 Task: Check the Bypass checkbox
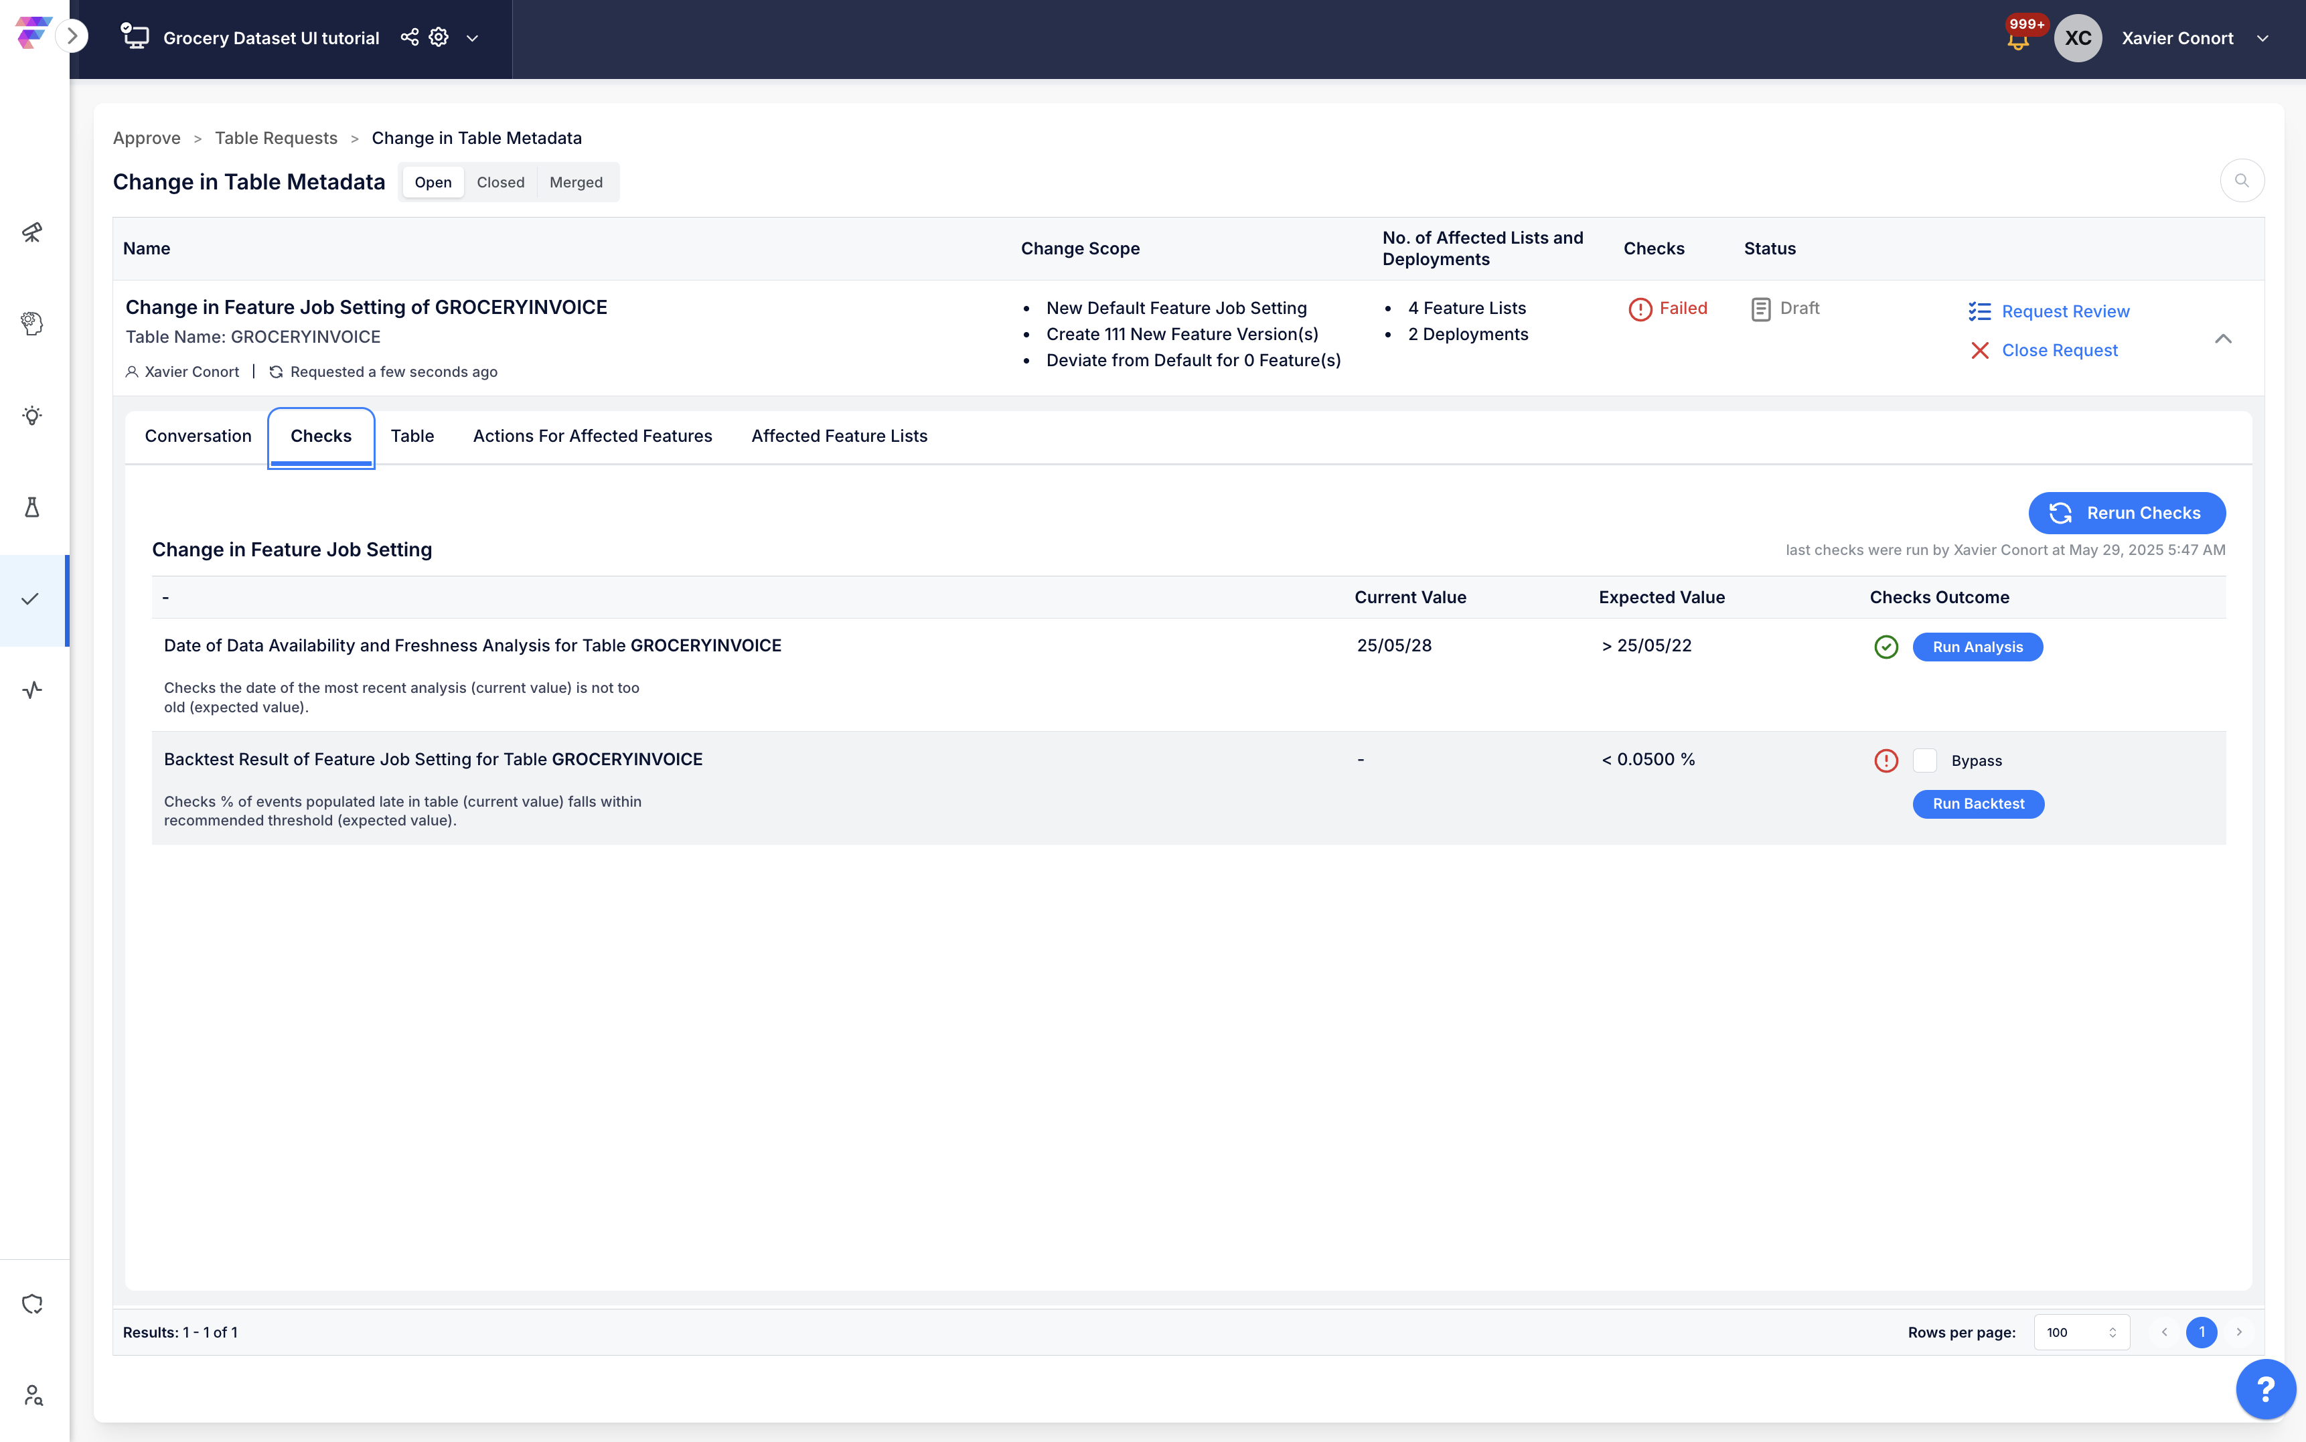click(x=1924, y=760)
